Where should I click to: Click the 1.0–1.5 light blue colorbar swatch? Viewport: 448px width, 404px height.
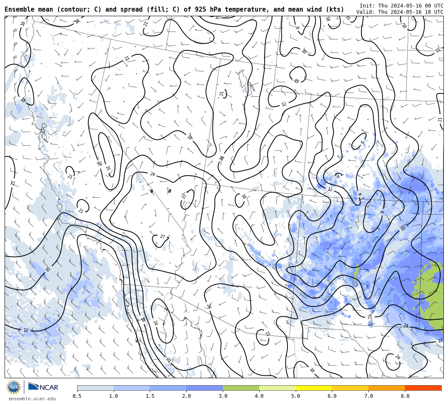pos(132,388)
